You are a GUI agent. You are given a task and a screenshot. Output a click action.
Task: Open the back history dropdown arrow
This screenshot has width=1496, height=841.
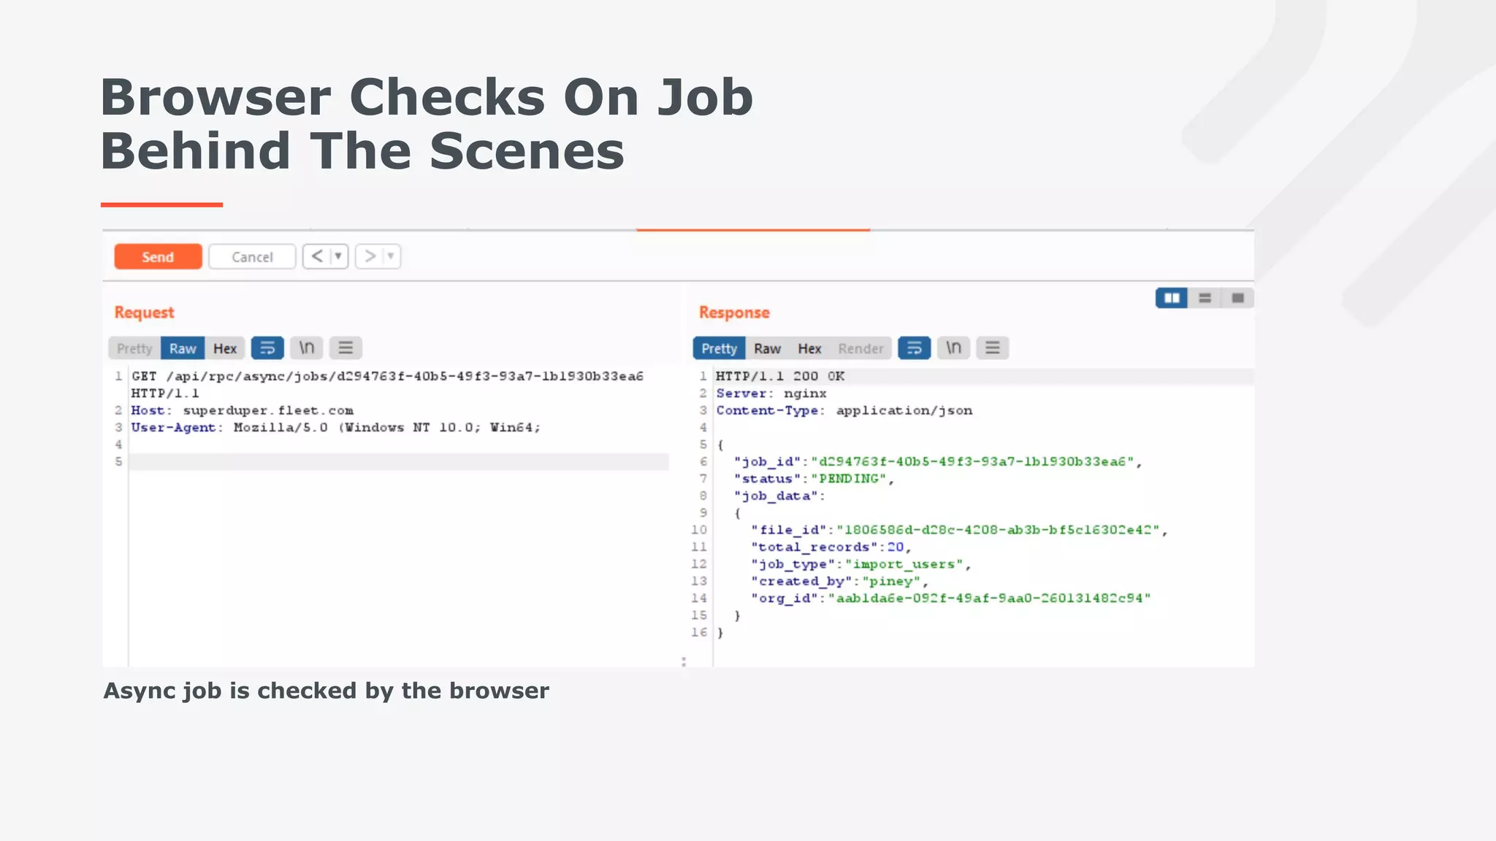coord(338,256)
